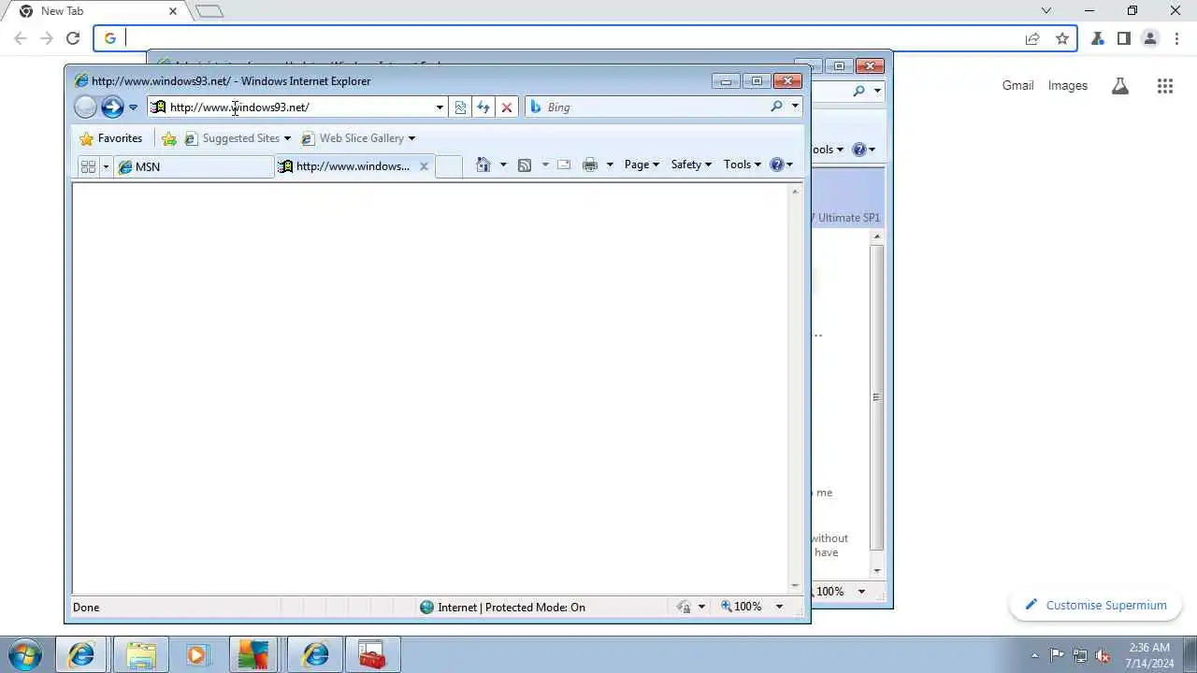Image resolution: width=1197 pixels, height=673 pixels.
Task: Open Windows Explorer folder in taskbar
Action: 140,655
